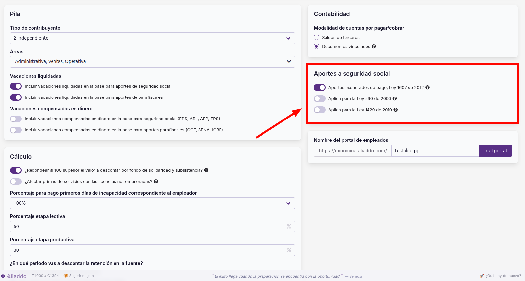Image resolution: width=525 pixels, height=281 pixels.
Task: Show help for Ley 1429 de 2010
Action: [396, 110]
